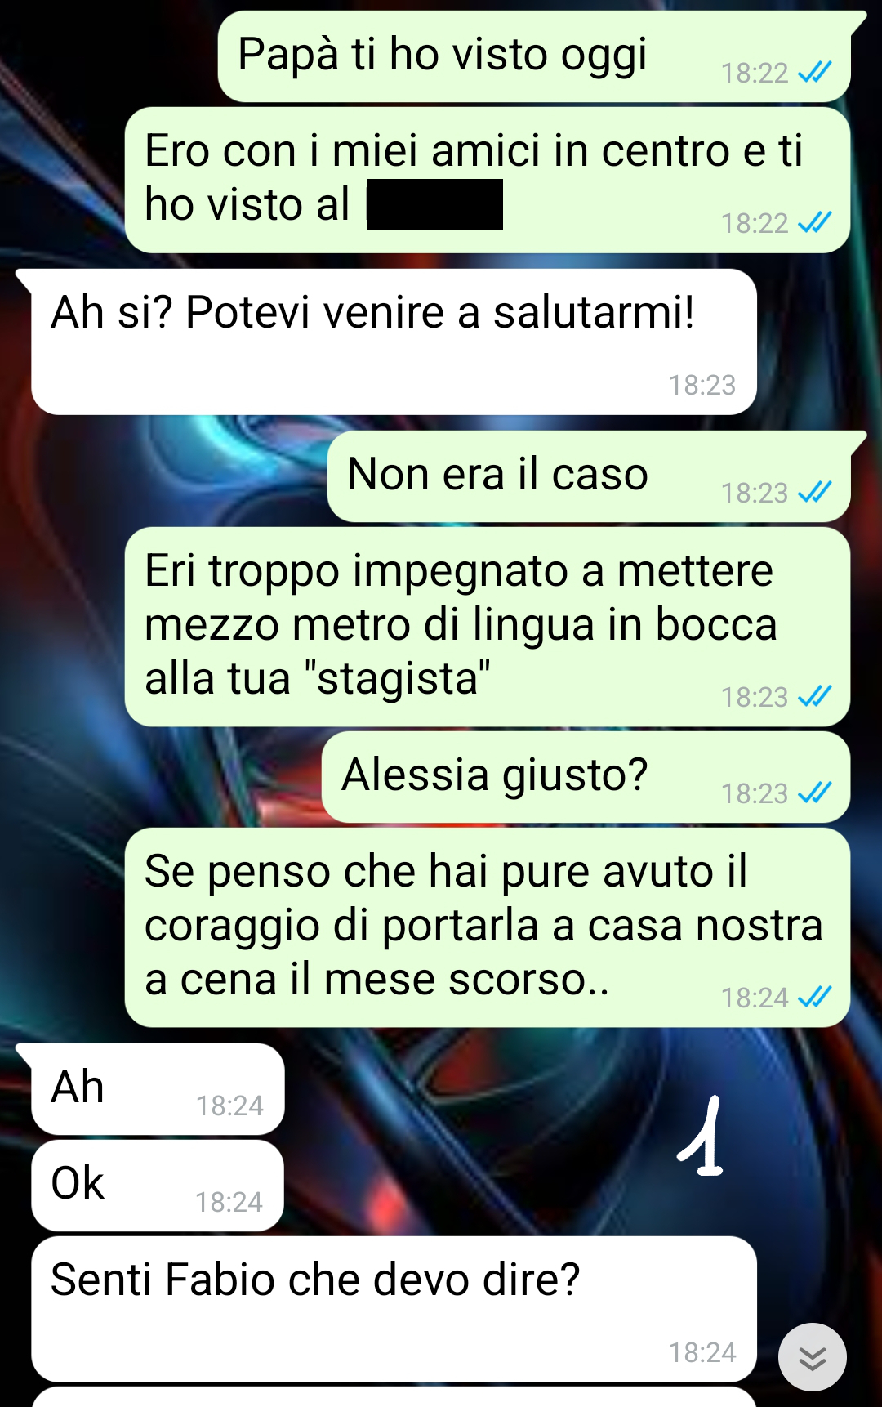The height and width of the screenshot is (1407, 882).
Task: Select the "Alessia giusto?" message
Action: pyautogui.click(x=586, y=777)
